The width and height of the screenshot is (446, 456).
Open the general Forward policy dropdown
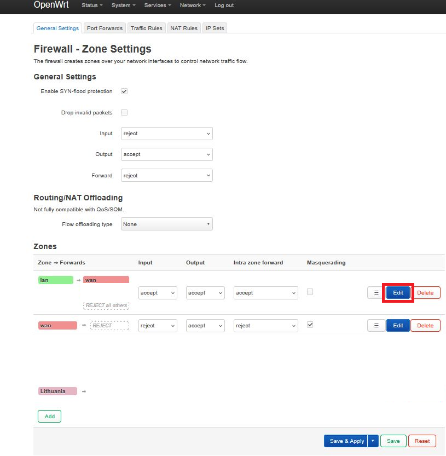[x=166, y=176]
